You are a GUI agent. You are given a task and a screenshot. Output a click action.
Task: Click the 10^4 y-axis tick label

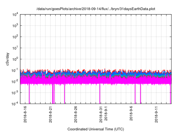tap(15, 14)
